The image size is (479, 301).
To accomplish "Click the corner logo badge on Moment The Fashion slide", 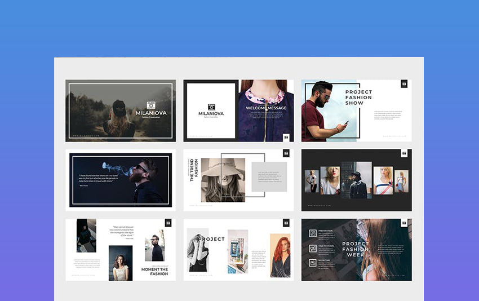I will 168,223.
